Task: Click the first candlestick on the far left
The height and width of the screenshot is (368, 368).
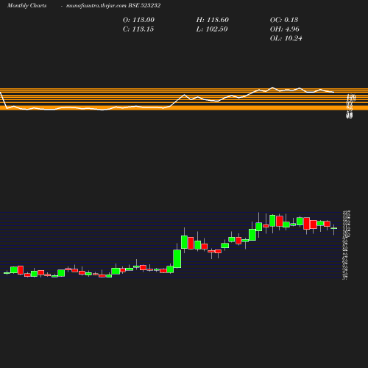Action: point(7,273)
